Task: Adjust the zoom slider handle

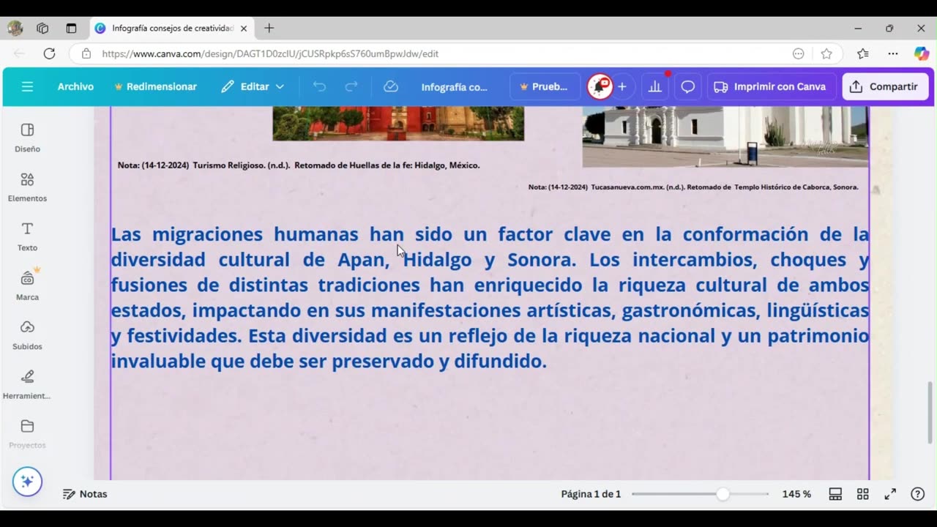Action: (723, 494)
